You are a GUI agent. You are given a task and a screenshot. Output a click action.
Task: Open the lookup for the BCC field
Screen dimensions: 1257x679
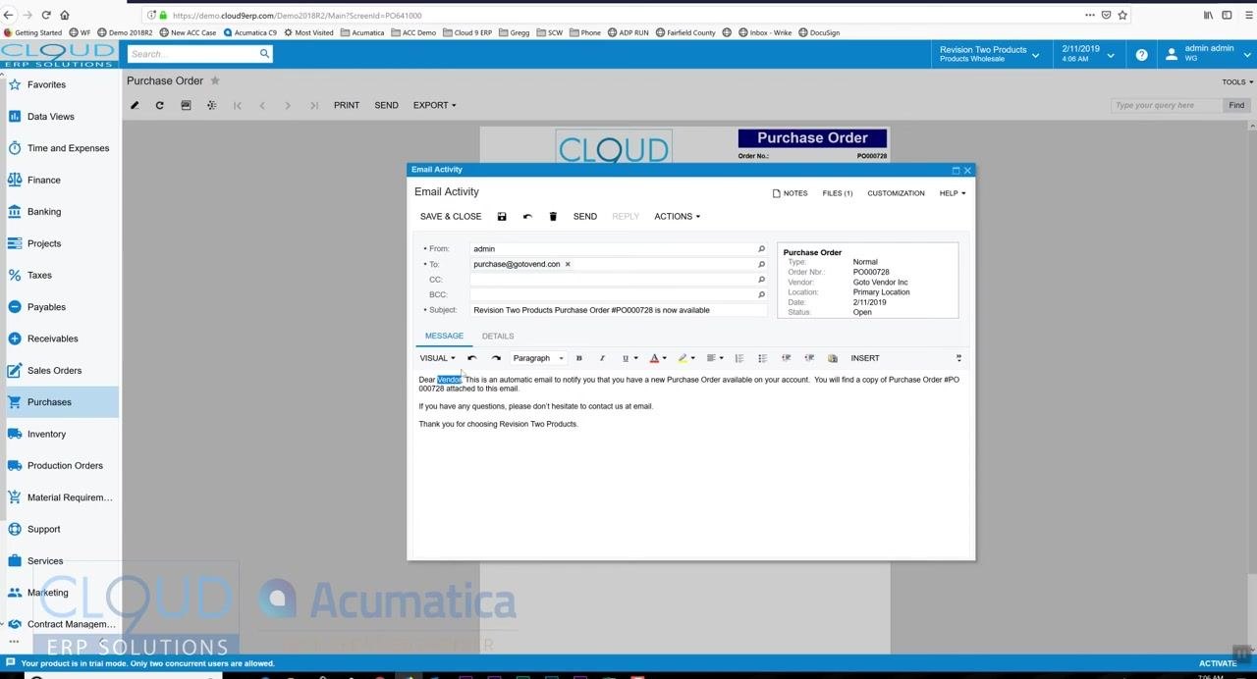(x=761, y=294)
